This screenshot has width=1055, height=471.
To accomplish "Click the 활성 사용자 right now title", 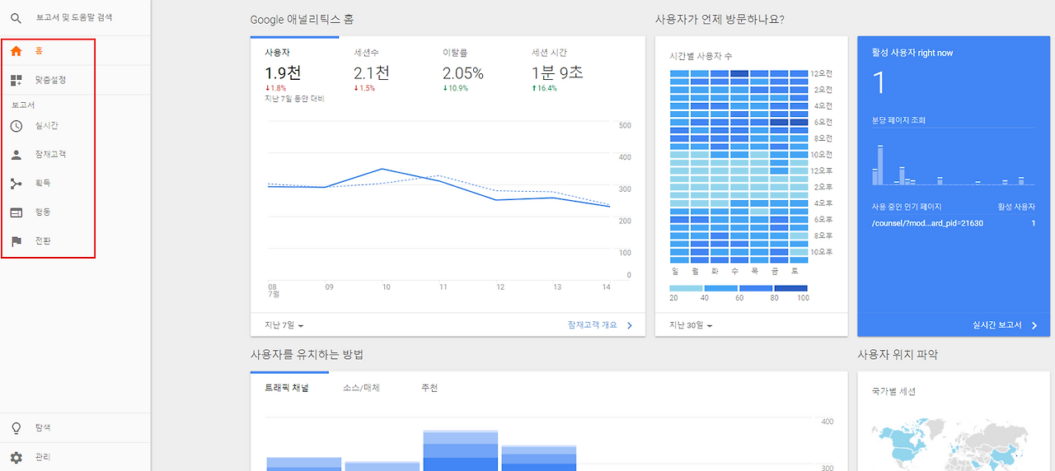I will 912,53.
